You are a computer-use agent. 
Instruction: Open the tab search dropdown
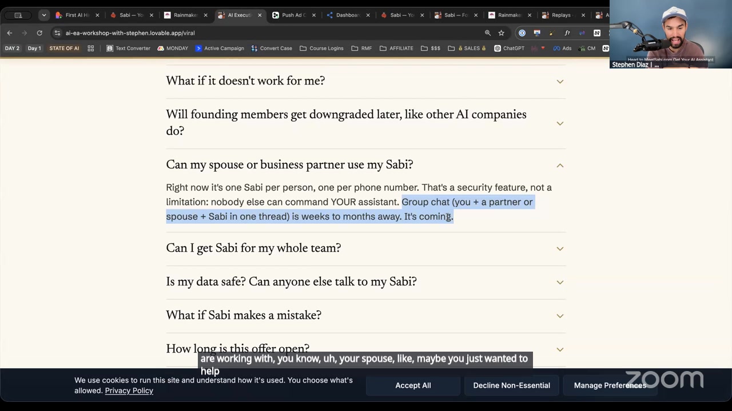pos(43,15)
